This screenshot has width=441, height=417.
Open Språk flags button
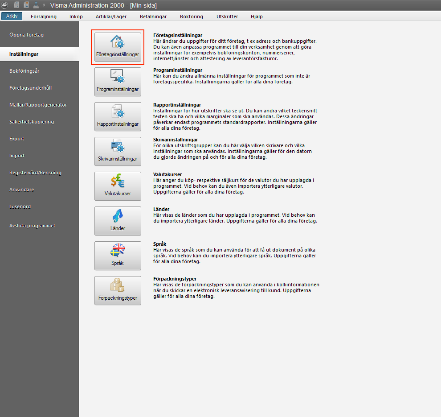tap(118, 256)
